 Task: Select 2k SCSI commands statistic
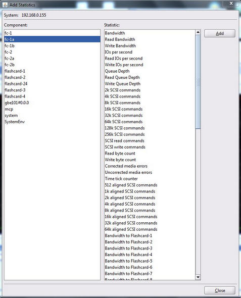(x=150, y=90)
